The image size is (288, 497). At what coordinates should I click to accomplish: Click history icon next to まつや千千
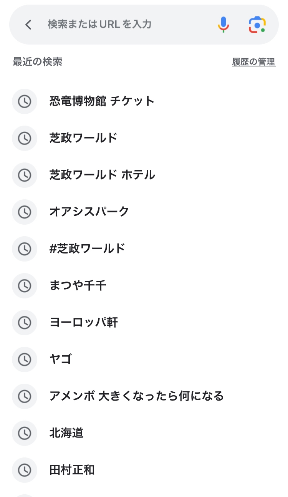[25, 286]
